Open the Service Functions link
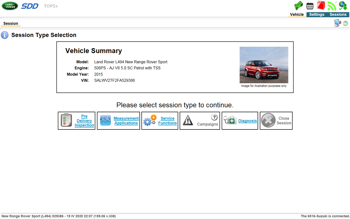 tap(167, 121)
